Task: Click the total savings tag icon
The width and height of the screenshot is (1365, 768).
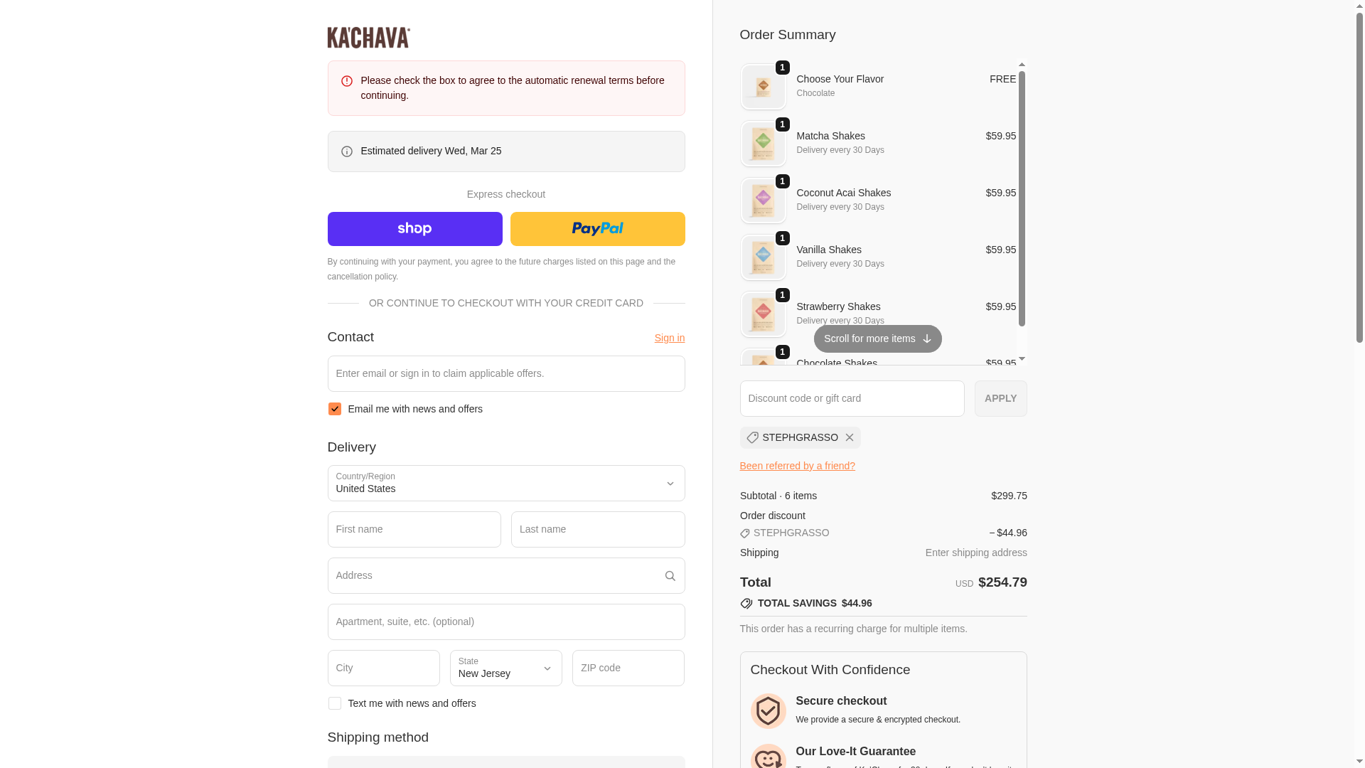Action: tap(746, 604)
